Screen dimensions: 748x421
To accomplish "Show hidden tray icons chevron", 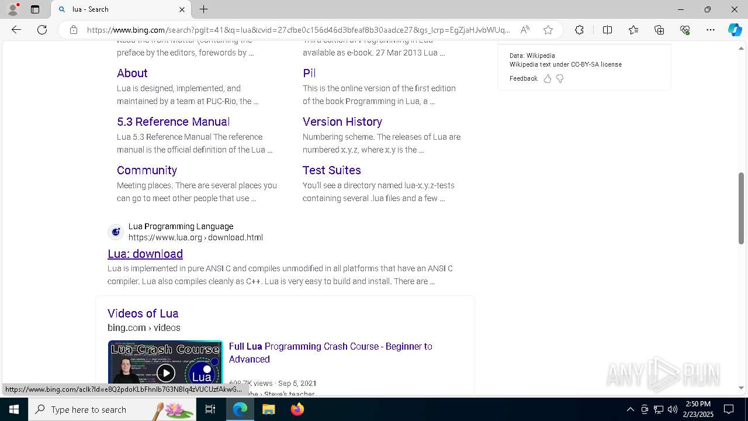I will 630,409.
